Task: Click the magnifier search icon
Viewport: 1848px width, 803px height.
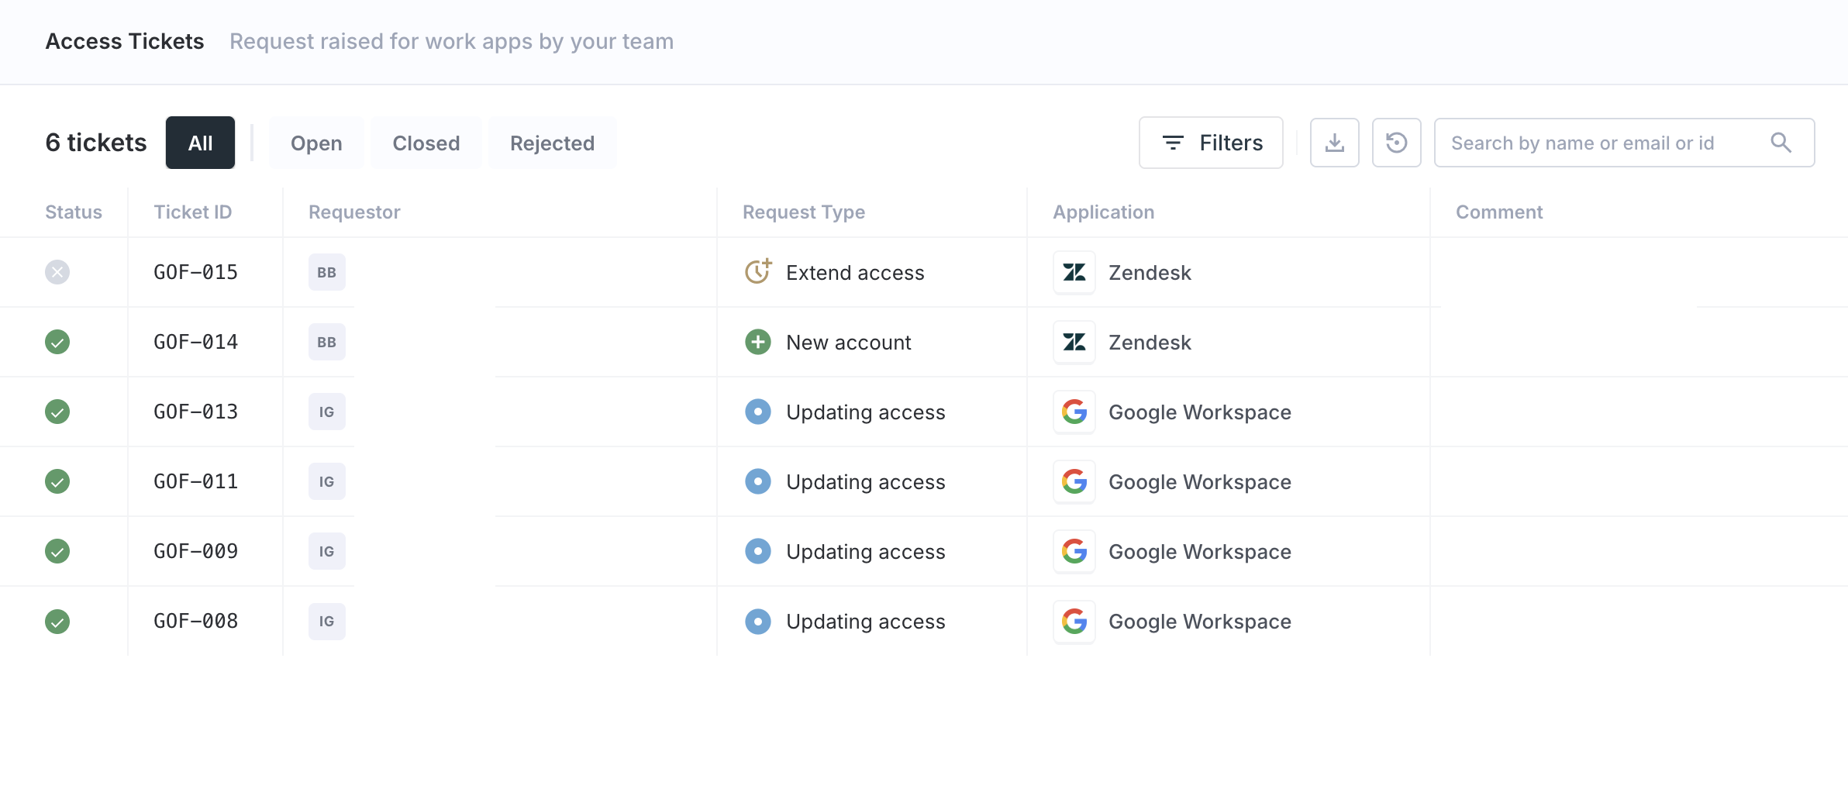Action: point(1781,143)
